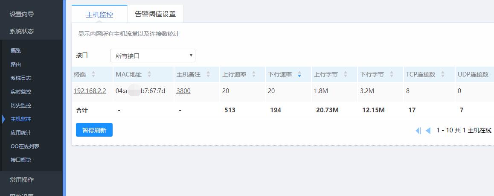
Task: Sort by TCP连接数 column arrows
Action: point(443,74)
